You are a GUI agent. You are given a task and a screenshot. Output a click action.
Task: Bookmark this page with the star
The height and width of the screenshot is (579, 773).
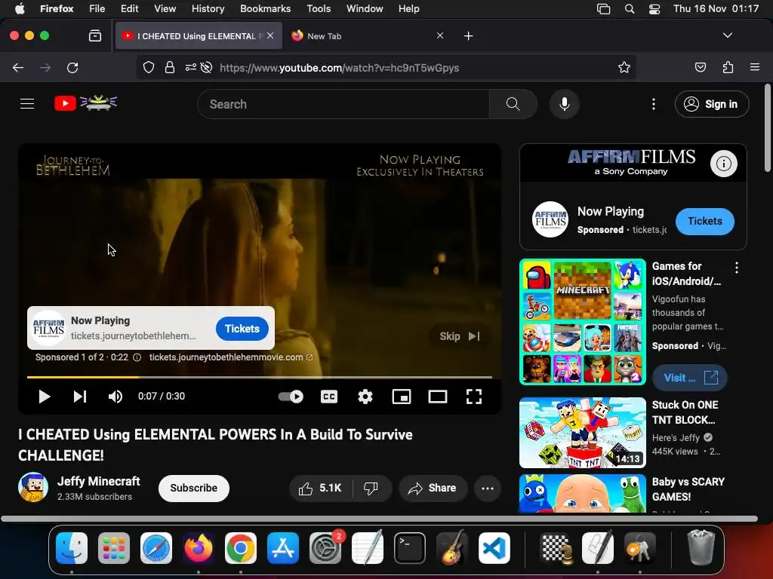click(624, 67)
